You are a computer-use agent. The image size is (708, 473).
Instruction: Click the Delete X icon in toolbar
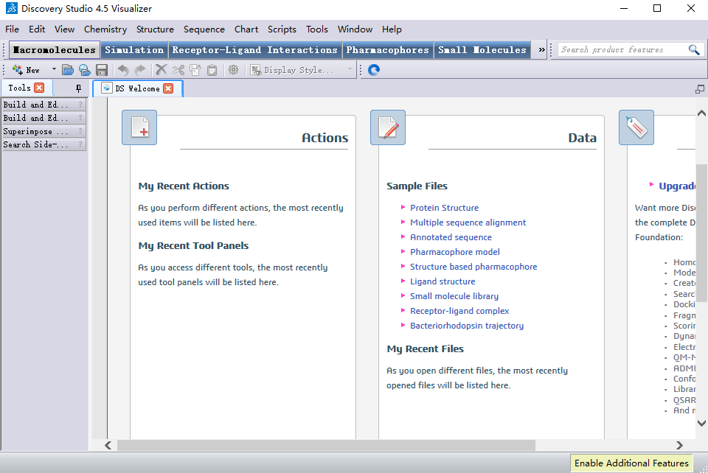tap(161, 70)
